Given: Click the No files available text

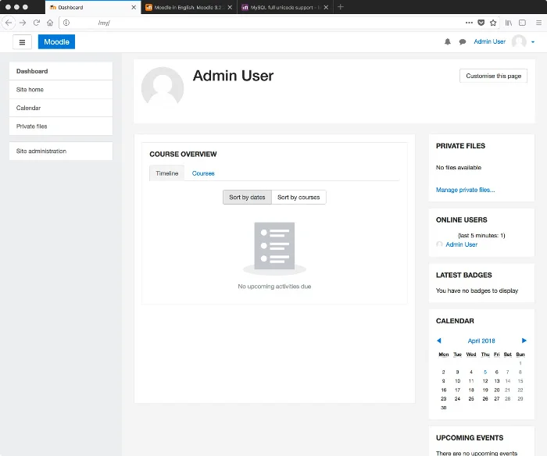Looking at the screenshot, I should coord(459,168).
